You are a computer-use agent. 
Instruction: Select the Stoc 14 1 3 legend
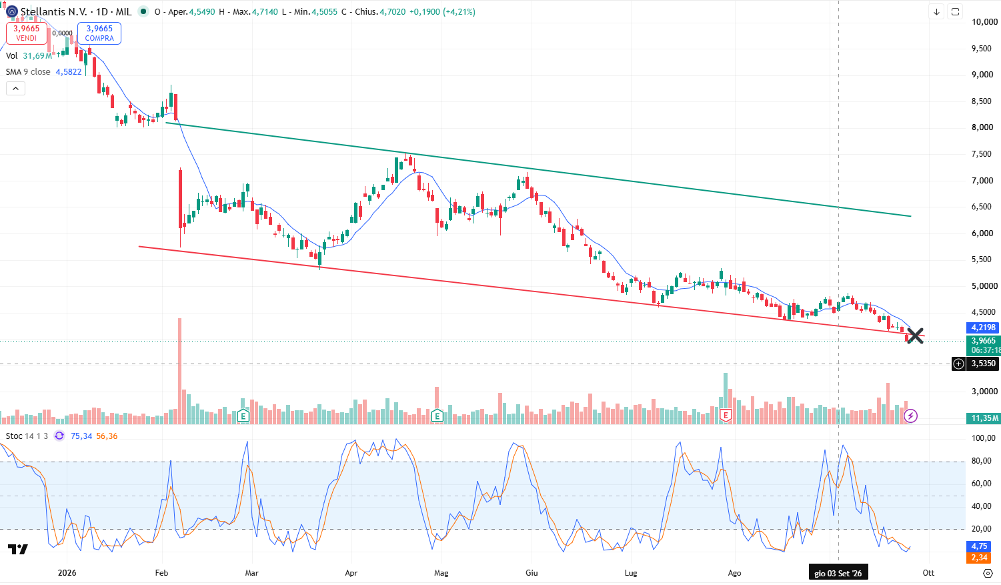coord(27,436)
